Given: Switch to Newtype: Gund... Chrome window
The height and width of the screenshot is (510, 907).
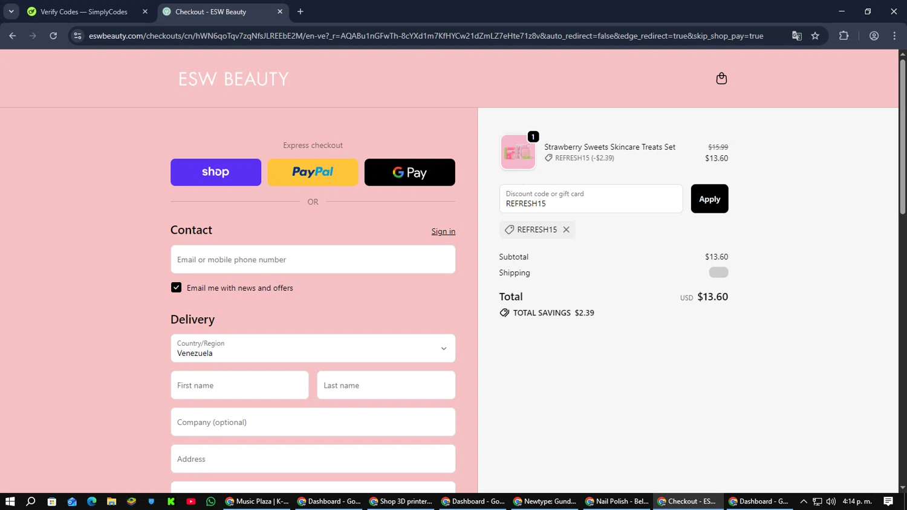Looking at the screenshot, I should click(x=545, y=502).
